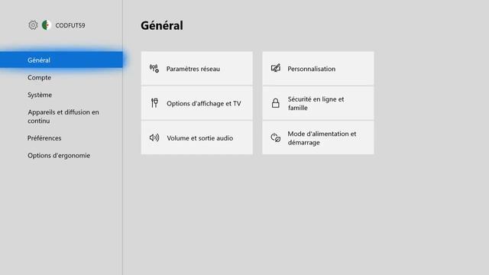Open the Personnalisation tile
This screenshot has height=275, width=489.
tap(318, 68)
